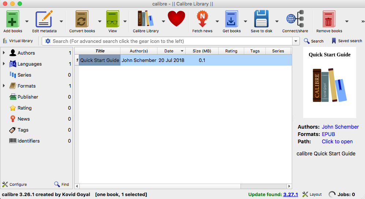The image size is (365, 199).
Task: Open the dropdown arrow beside Add books
Action: click(x=27, y=21)
